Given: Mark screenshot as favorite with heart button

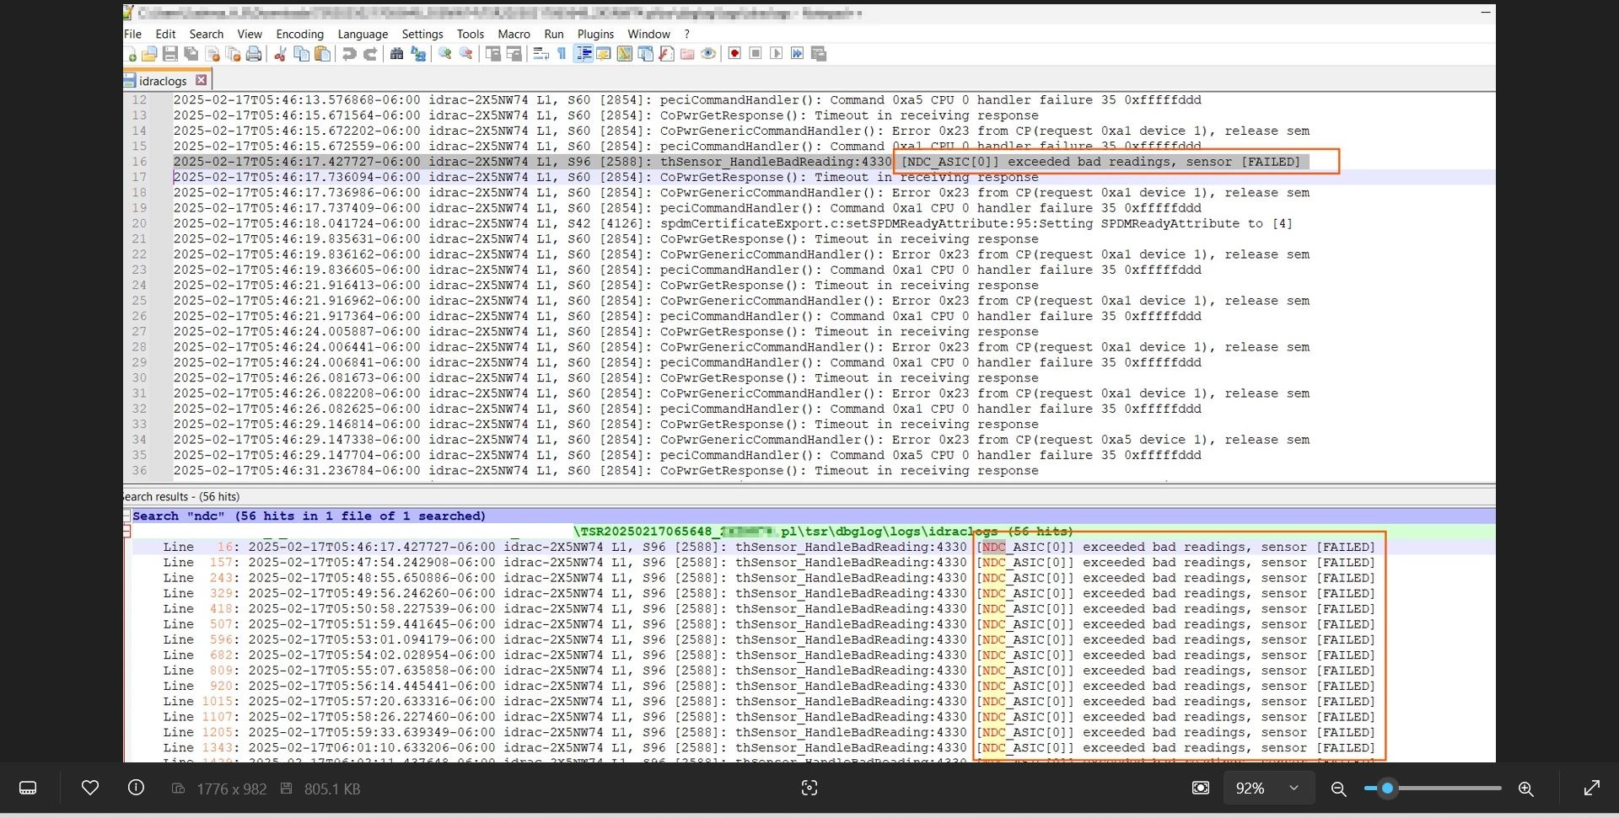Looking at the screenshot, I should tap(89, 788).
